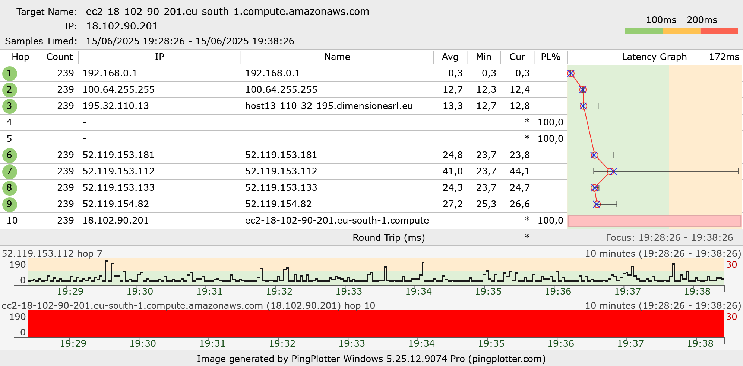The width and height of the screenshot is (743, 366).
Task: Click the 19:34 spike on hop 7 timeline
Action: 423,269
